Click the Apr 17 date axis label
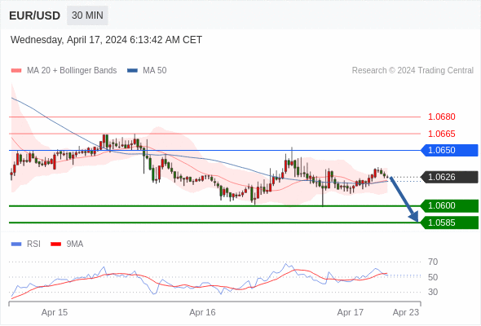Screen dimensions: 481x326 coord(351,312)
